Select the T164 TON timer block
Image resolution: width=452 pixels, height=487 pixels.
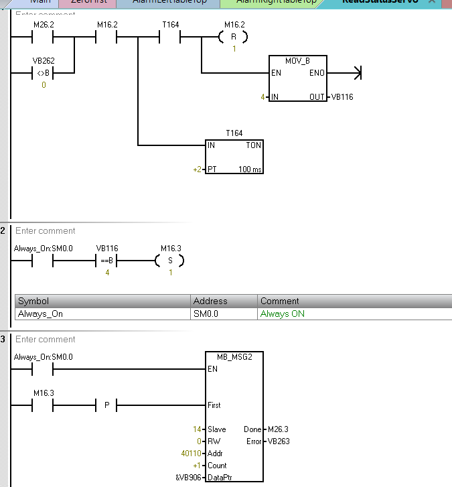(234, 157)
